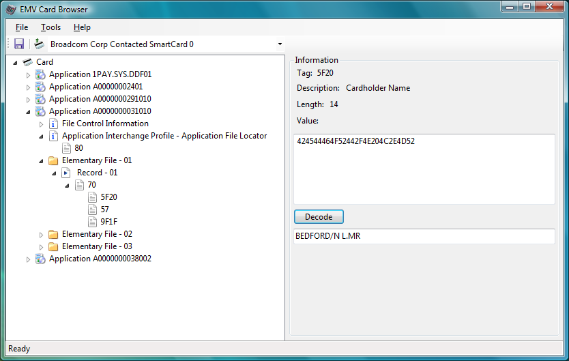This screenshot has height=361, width=569.
Task: Open the File menu
Action: tap(22, 27)
